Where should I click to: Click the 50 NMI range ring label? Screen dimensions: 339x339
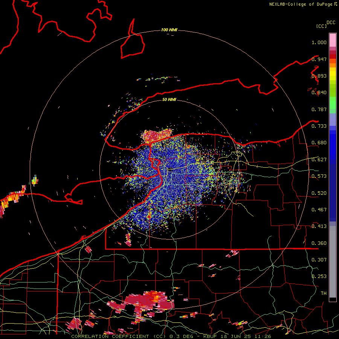[169, 99]
